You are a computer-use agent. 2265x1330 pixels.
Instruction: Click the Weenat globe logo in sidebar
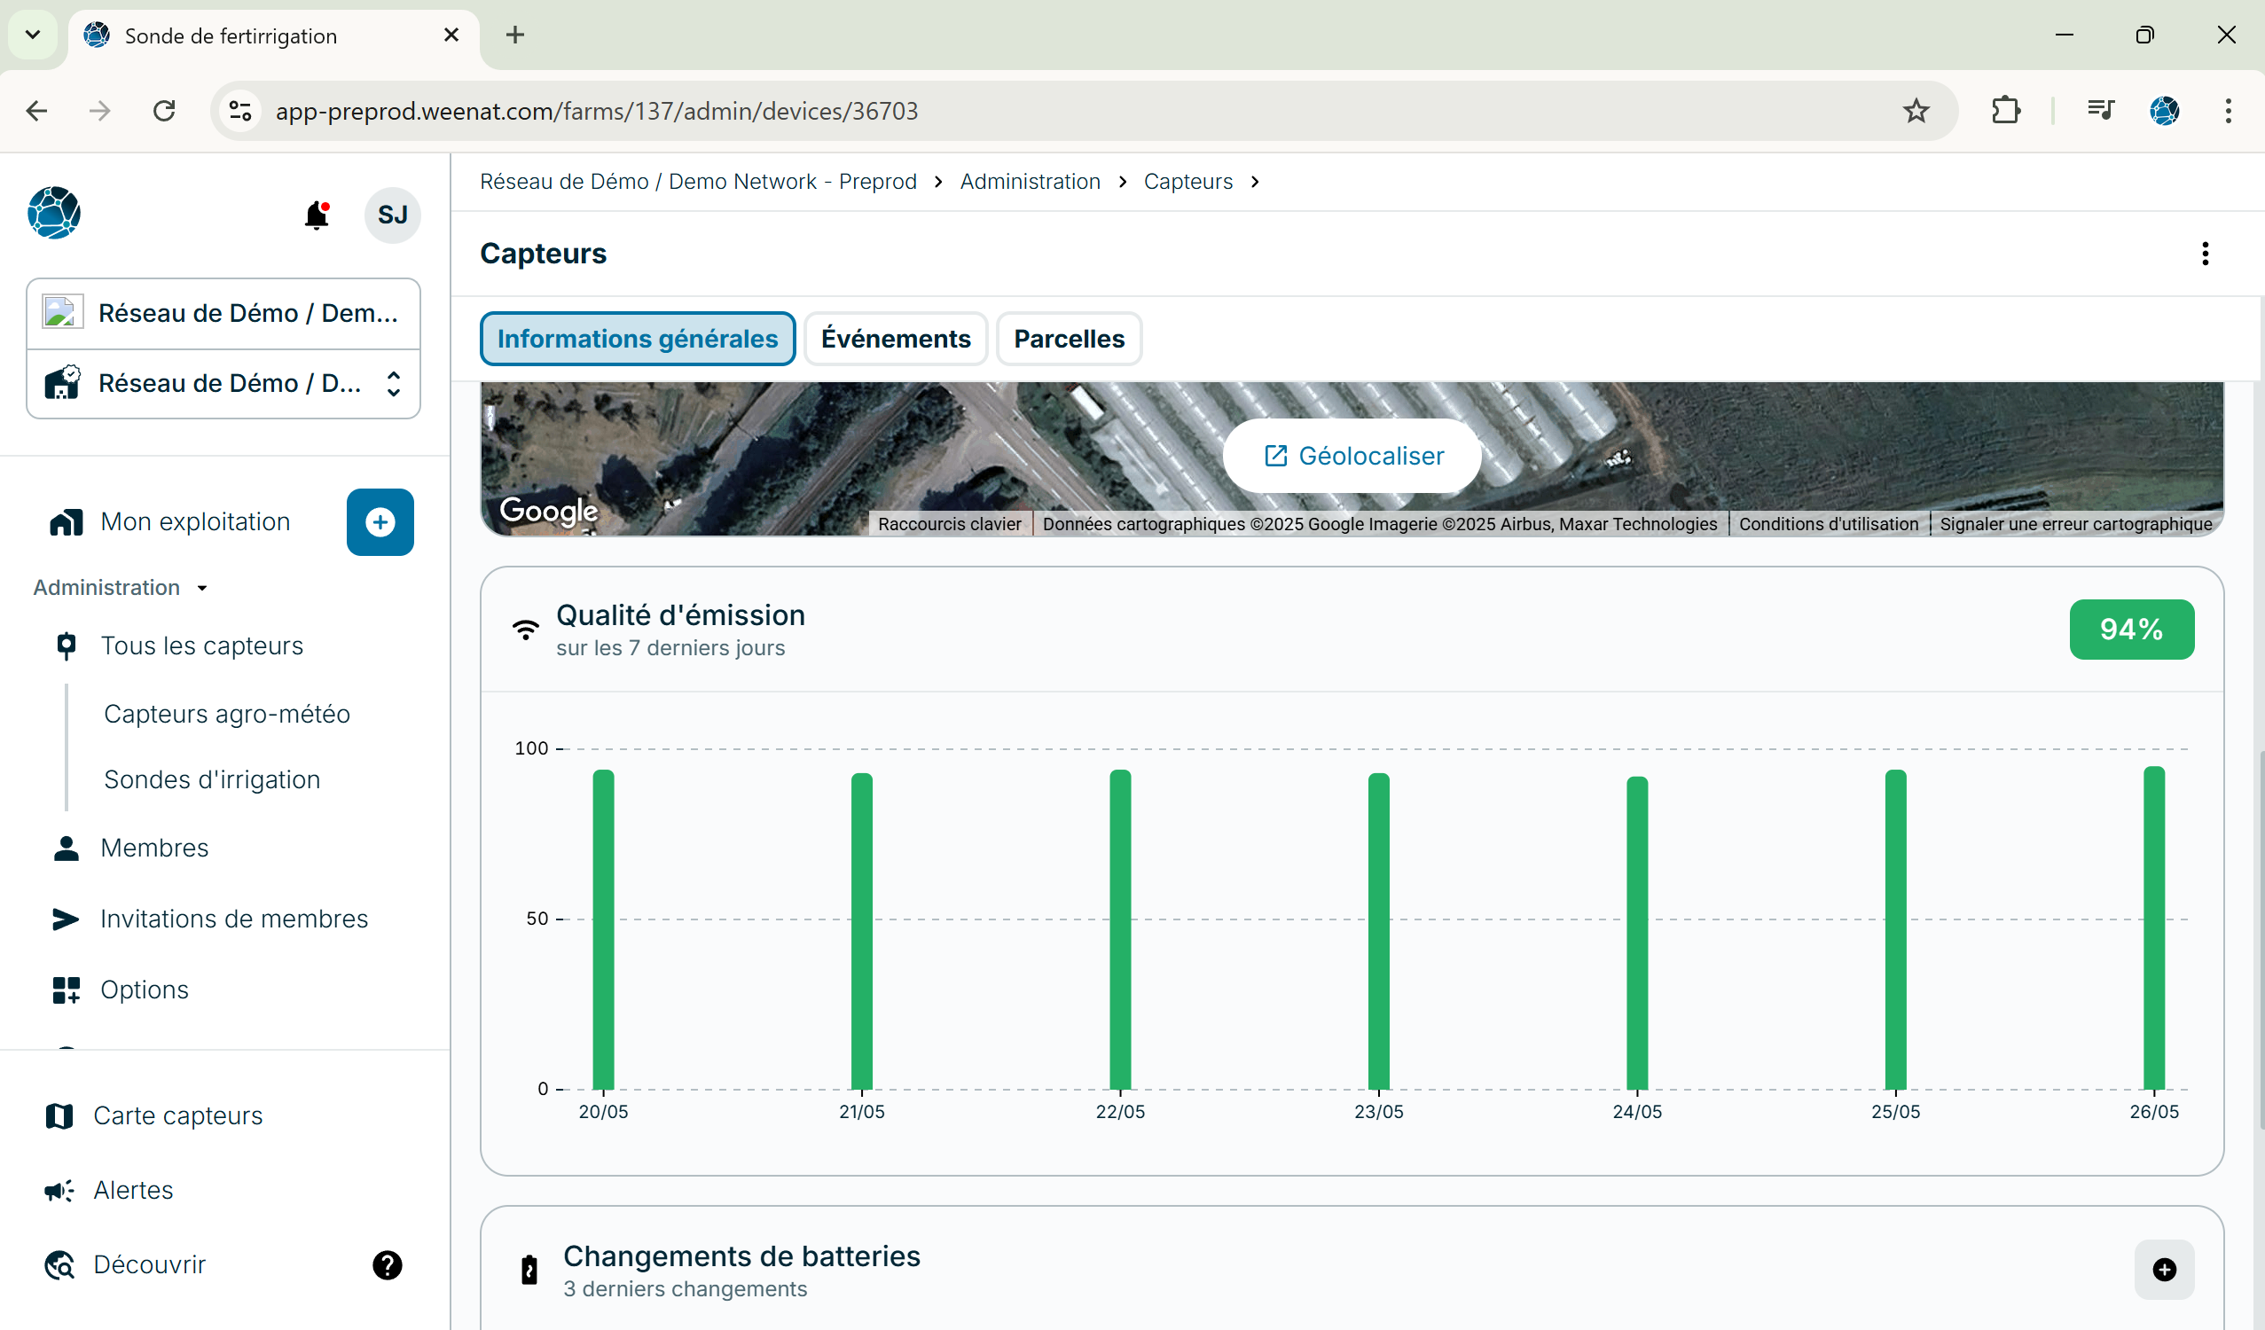point(54,213)
